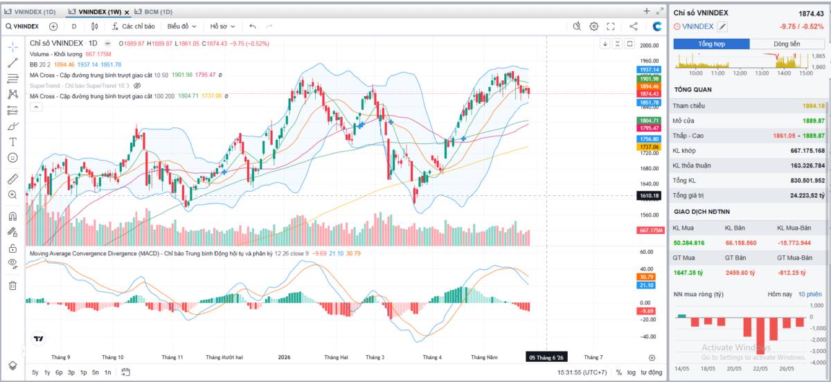Close the VNINDEX (1W) tab
831x382 pixels.
point(127,12)
